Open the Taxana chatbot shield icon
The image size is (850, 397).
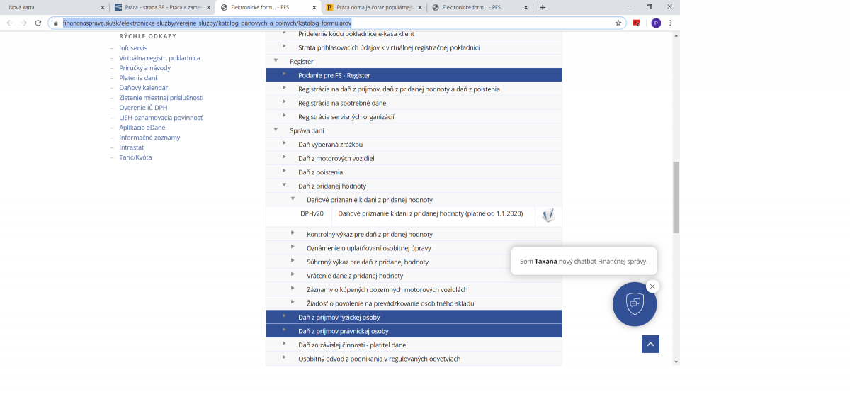[x=634, y=303]
